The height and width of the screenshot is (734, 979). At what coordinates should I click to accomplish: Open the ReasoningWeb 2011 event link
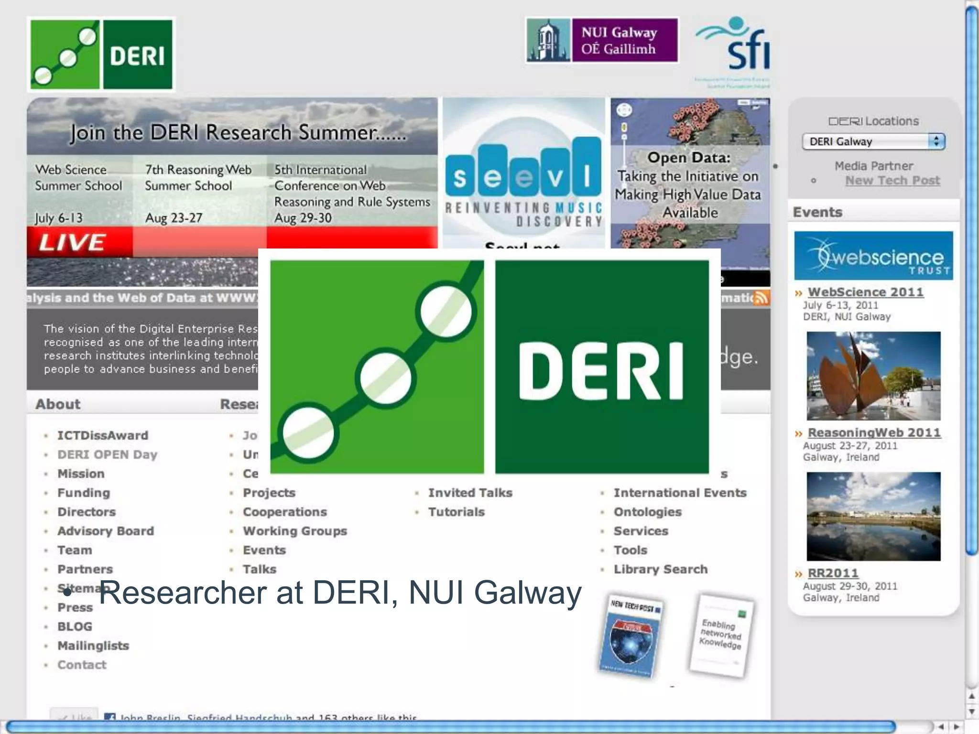pos(874,432)
